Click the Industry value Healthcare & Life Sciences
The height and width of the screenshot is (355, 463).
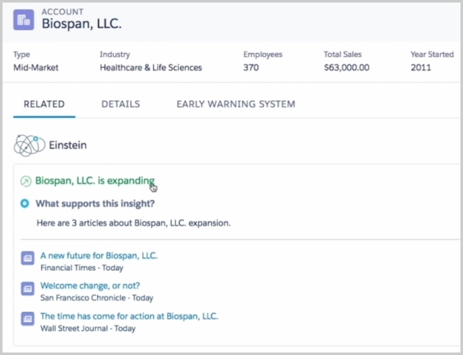151,68
